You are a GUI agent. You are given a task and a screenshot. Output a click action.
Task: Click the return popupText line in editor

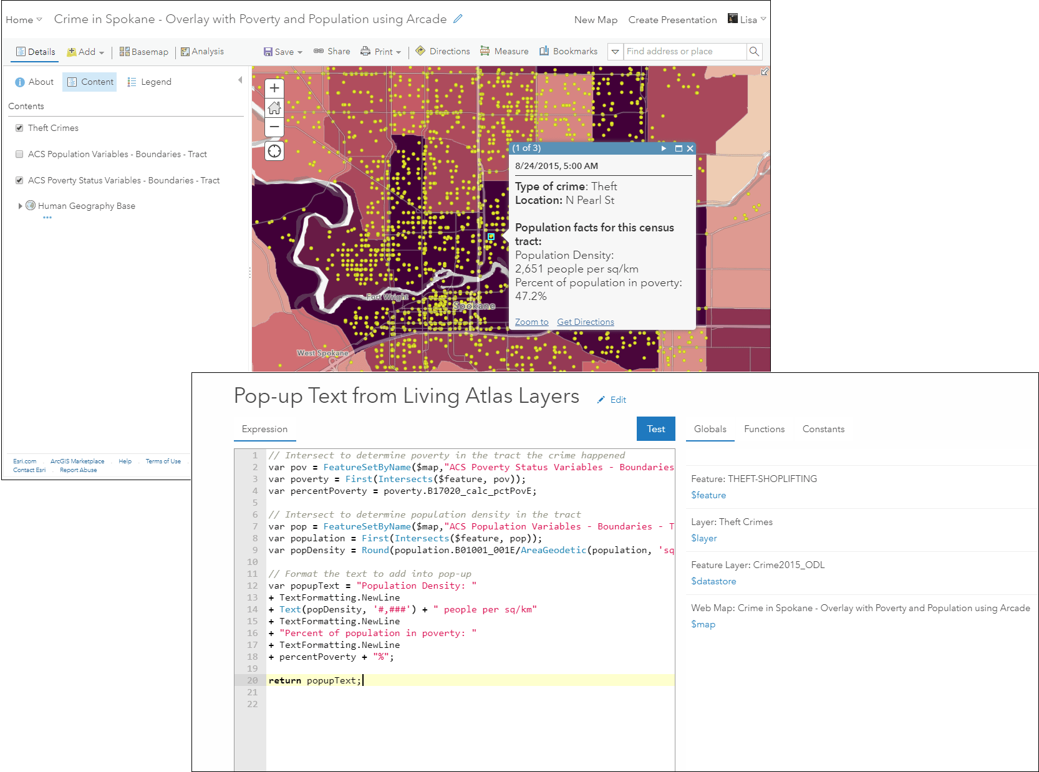(x=471, y=680)
